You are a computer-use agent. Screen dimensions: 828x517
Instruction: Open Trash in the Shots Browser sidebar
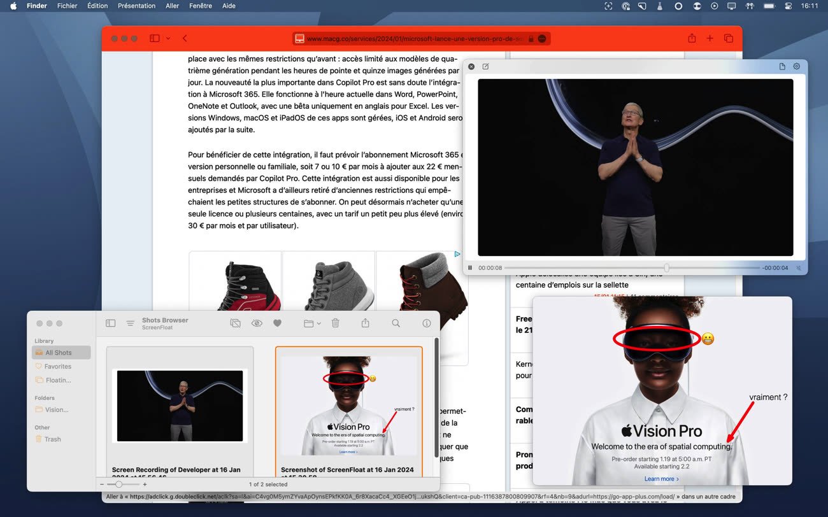48,439
